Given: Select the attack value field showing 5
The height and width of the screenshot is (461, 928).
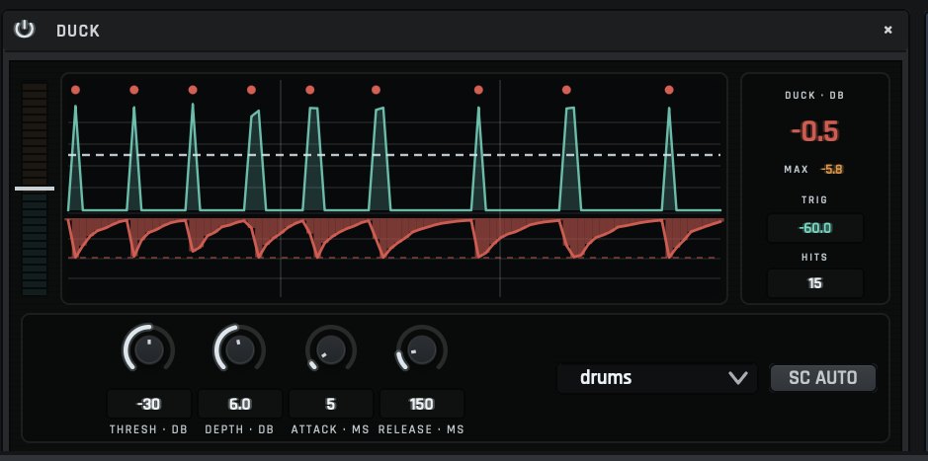Looking at the screenshot, I should 331,405.
